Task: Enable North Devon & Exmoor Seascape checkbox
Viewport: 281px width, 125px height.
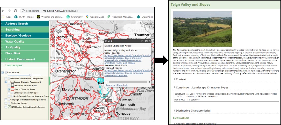Action: pos(9,96)
